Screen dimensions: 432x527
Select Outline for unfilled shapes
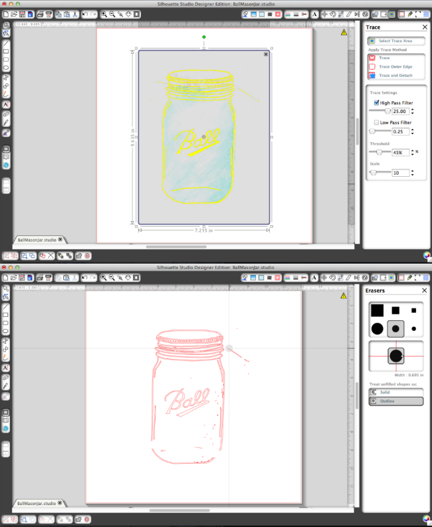point(396,401)
